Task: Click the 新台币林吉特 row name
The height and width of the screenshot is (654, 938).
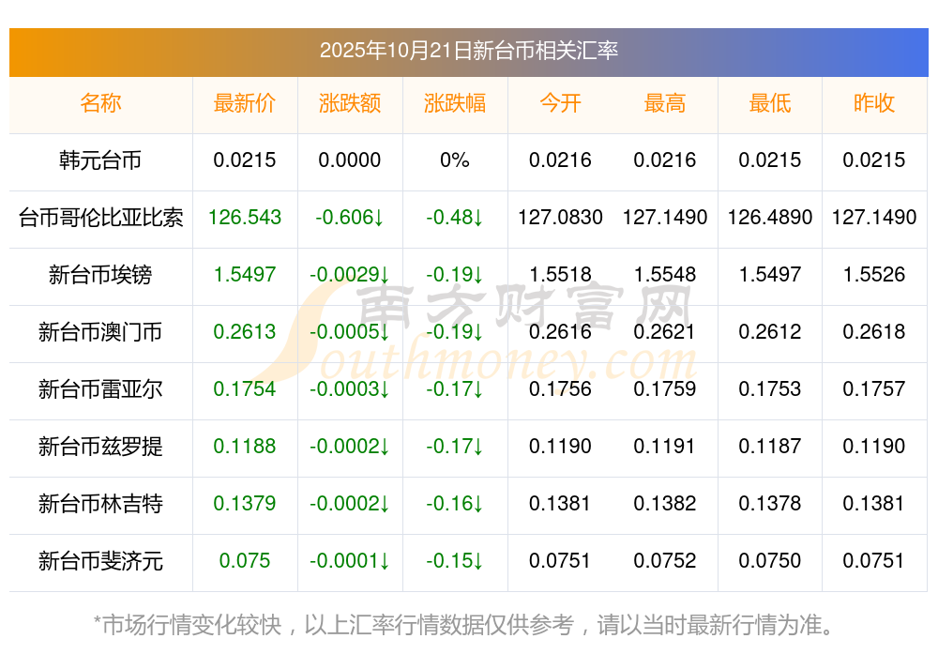Action: (x=100, y=504)
